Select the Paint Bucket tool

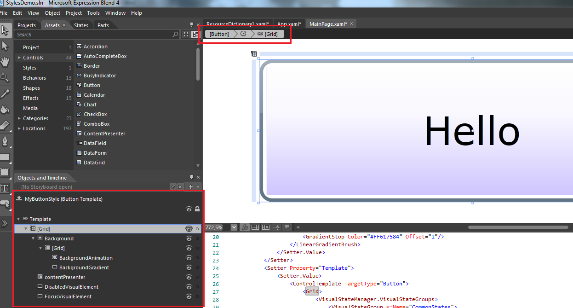pos(5,109)
